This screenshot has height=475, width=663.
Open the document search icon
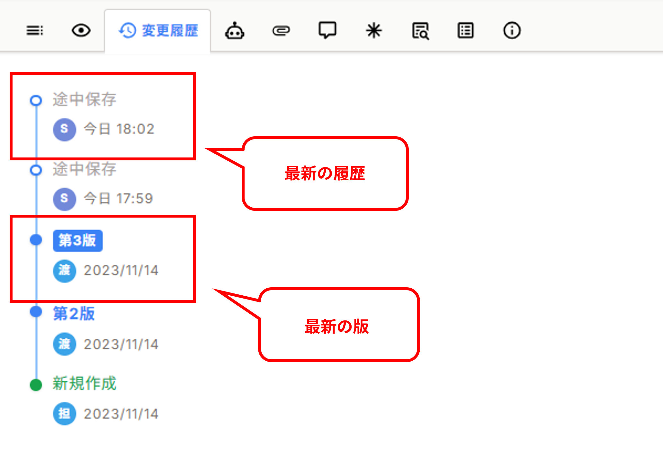pyautogui.click(x=420, y=31)
